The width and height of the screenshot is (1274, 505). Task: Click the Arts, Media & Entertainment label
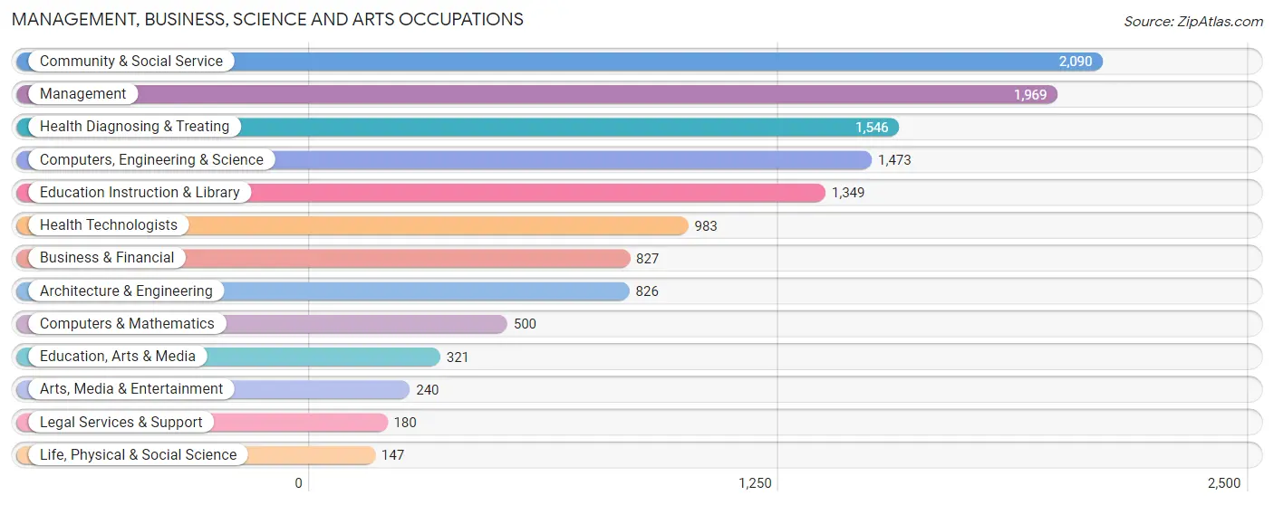131,389
